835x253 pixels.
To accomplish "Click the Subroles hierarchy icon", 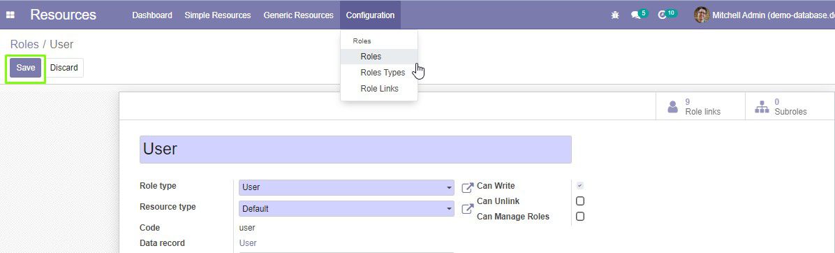I will coord(762,106).
